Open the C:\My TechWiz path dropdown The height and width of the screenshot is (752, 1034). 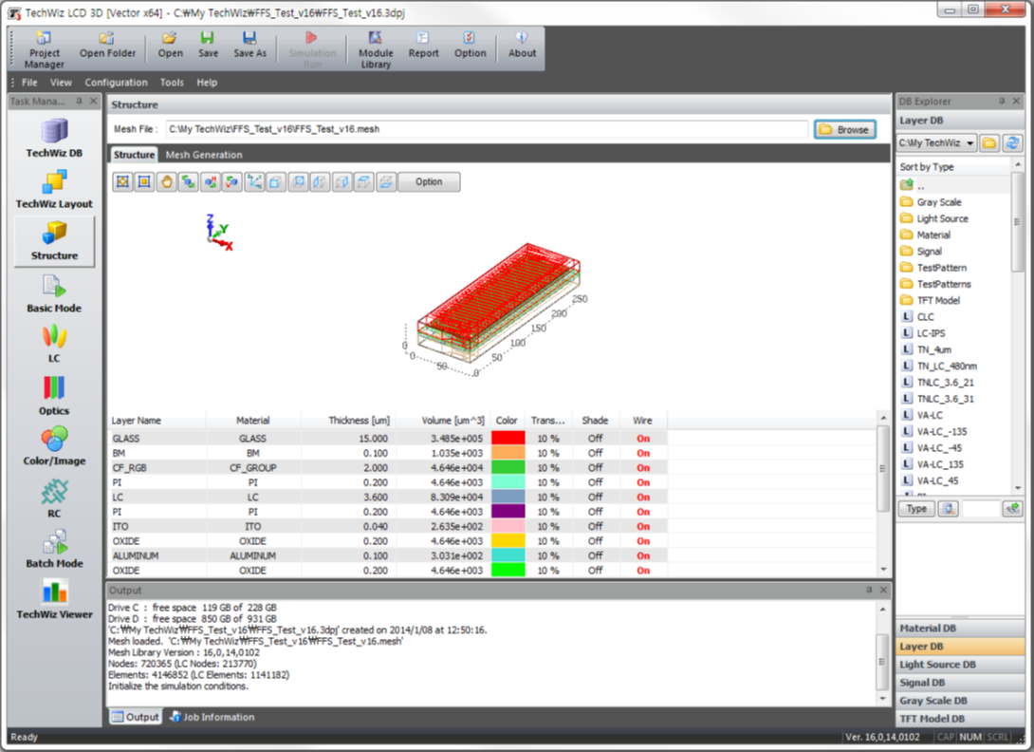(936, 142)
